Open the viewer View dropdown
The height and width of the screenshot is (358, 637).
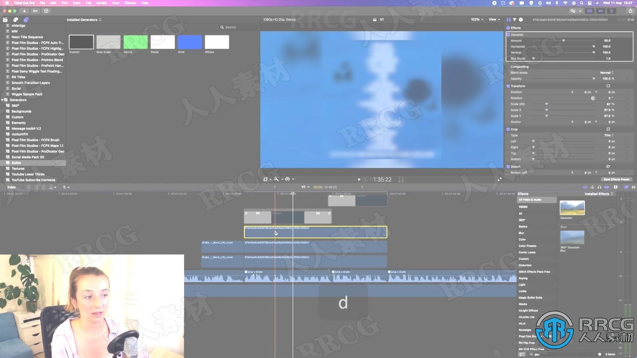494,19
